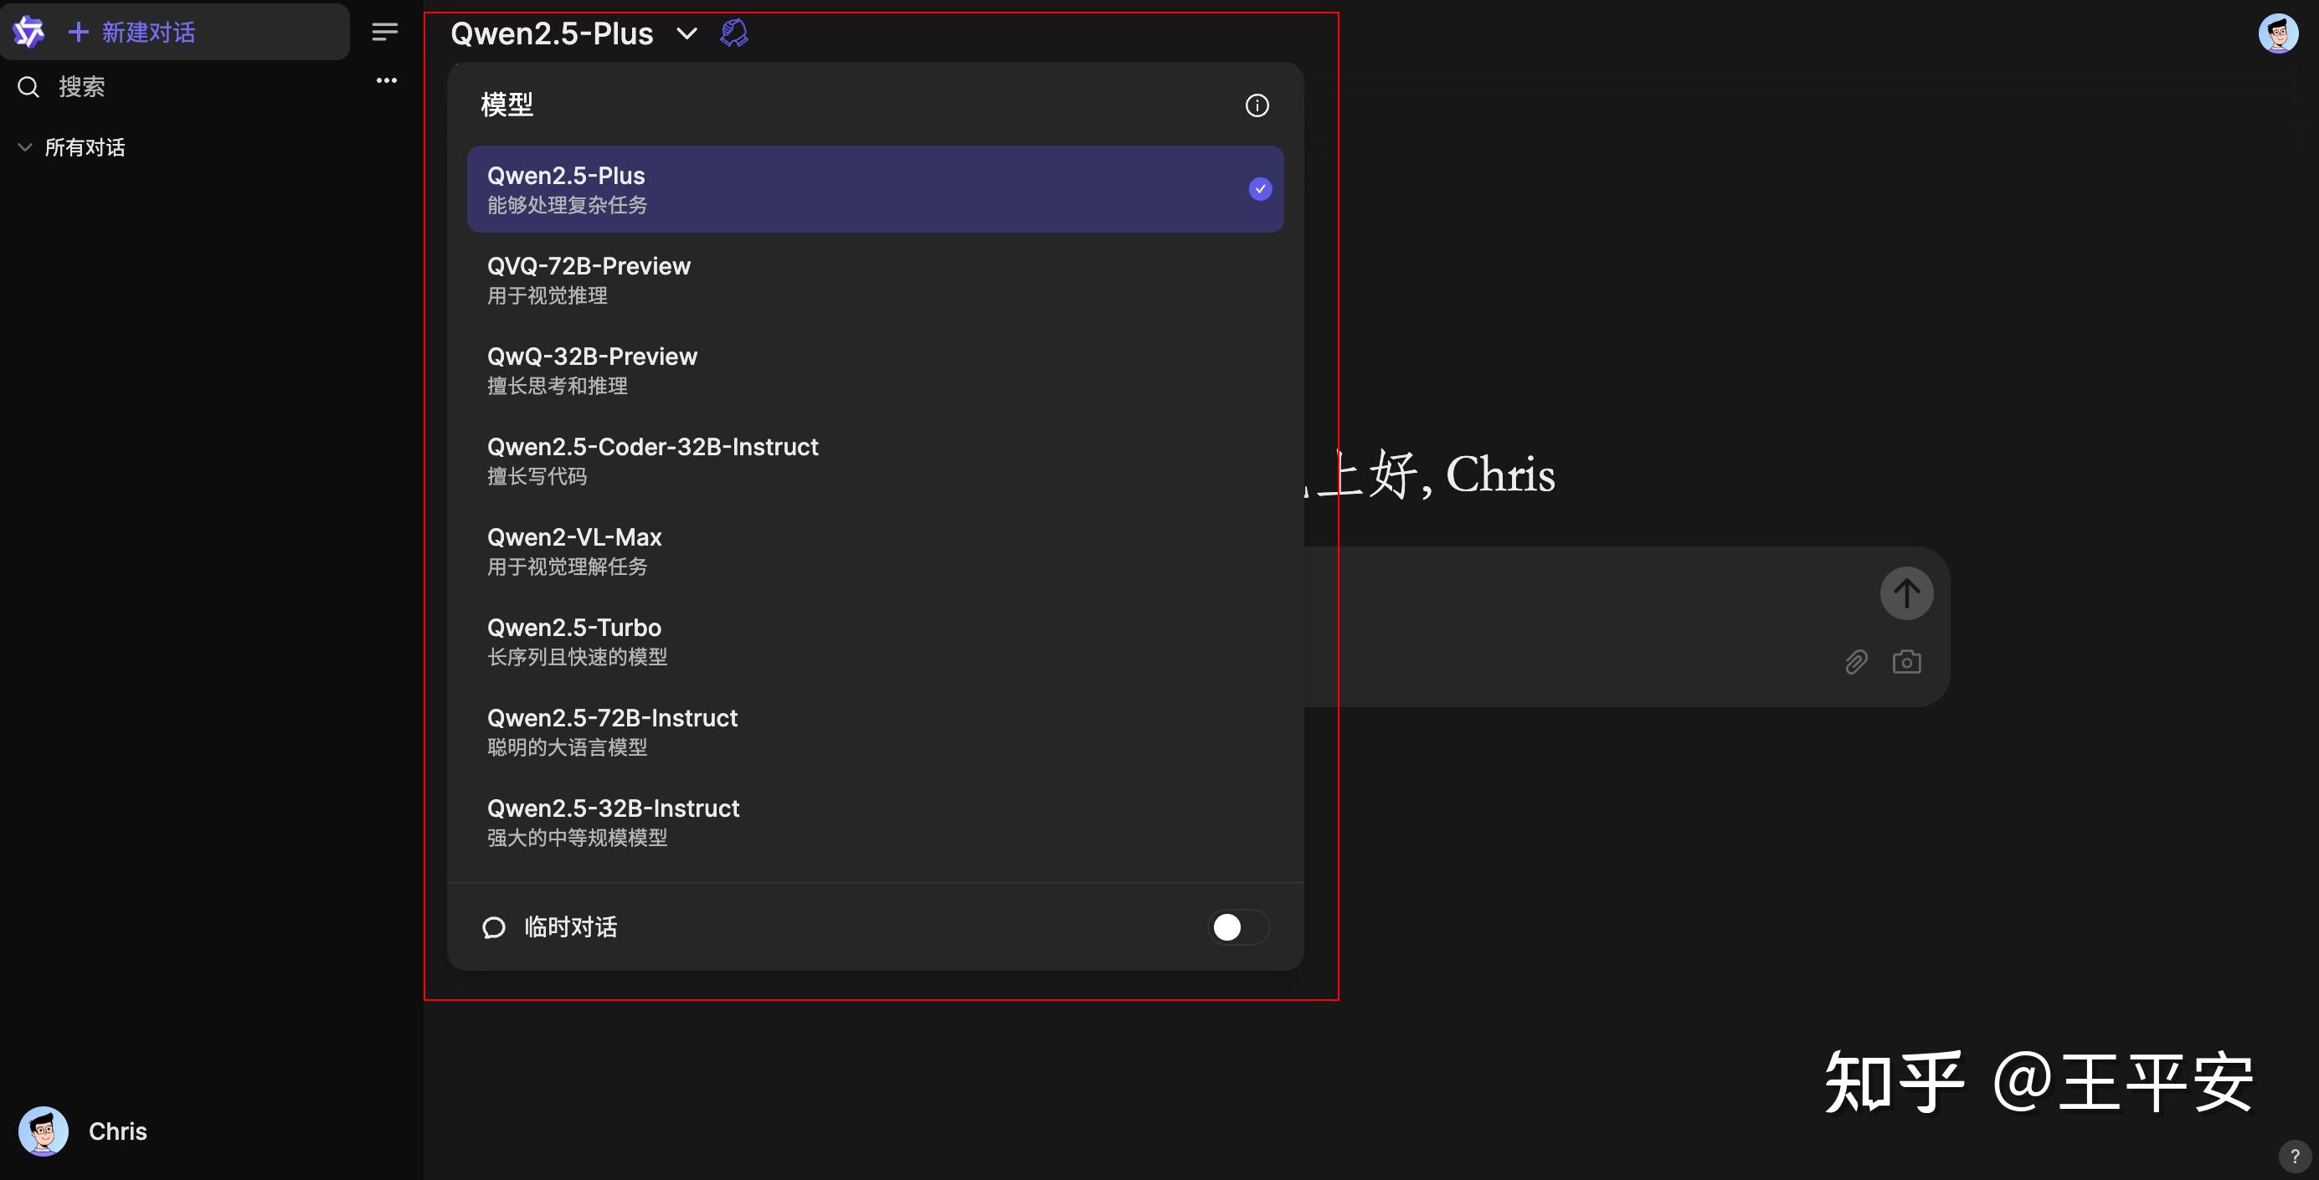
Task: Collapse the sidebar panel
Action: (x=384, y=32)
